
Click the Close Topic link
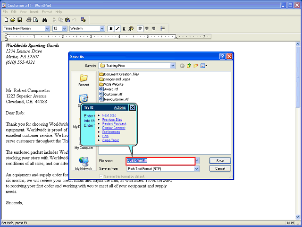110,140
